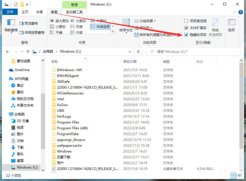The width and height of the screenshot is (246, 181).
Task: Click the 此电脑 breadcrumb in address bar
Action: 48,52
